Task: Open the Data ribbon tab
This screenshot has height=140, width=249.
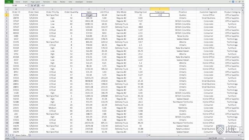Action: click(55, 2)
